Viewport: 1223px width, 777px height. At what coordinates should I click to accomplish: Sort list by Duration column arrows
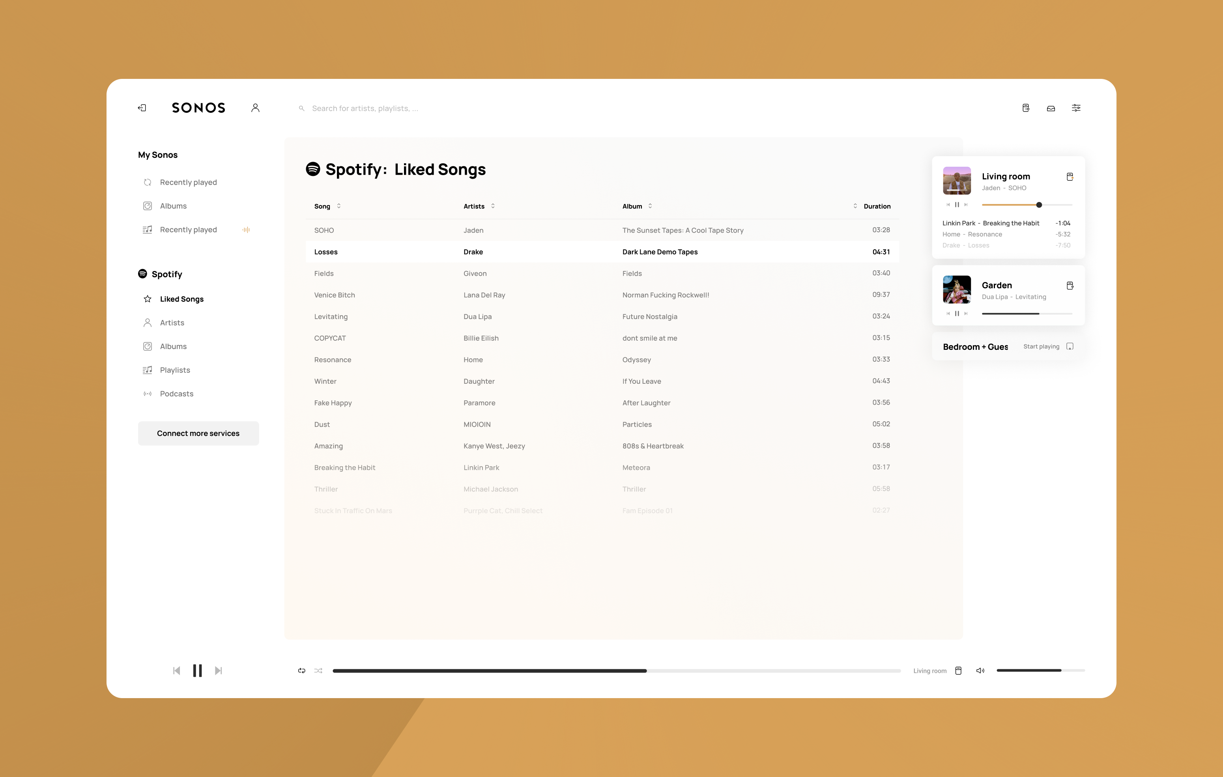pyautogui.click(x=855, y=205)
